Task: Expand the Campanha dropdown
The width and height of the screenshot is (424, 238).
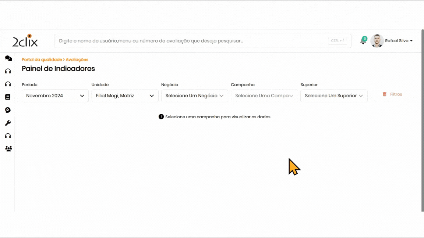Action: click(x=264, y=96)
